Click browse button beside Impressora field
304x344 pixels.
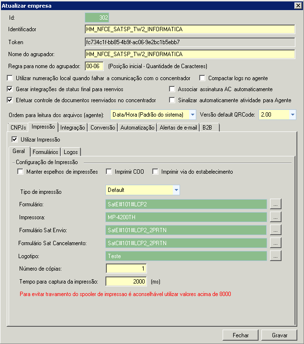(275, 217)
